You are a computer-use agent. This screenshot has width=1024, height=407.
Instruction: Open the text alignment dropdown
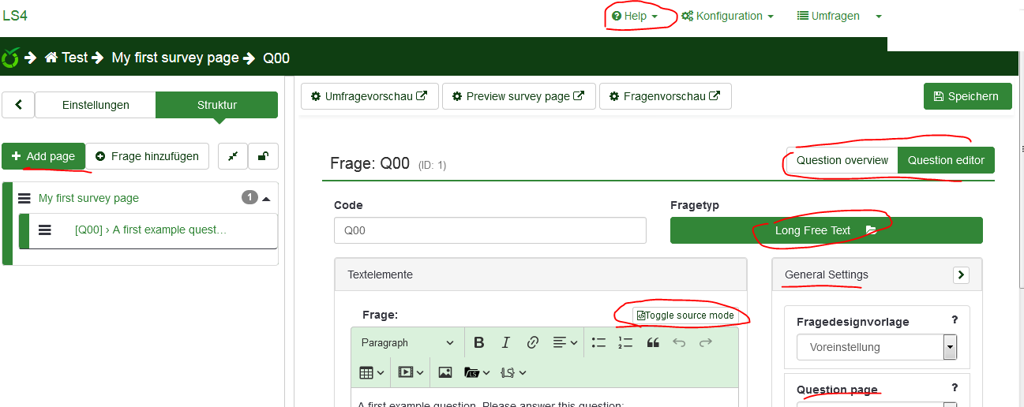[565, 342]
